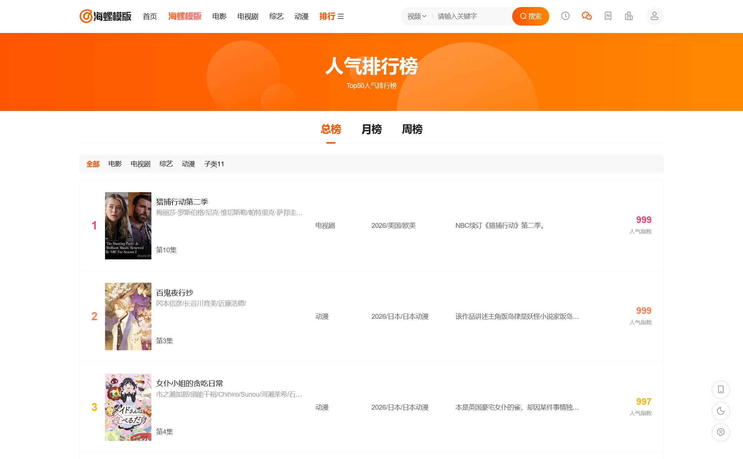The image size is (743, 459).
Task: Click the WeChat sharing icon
Action: tap(586, 16)
